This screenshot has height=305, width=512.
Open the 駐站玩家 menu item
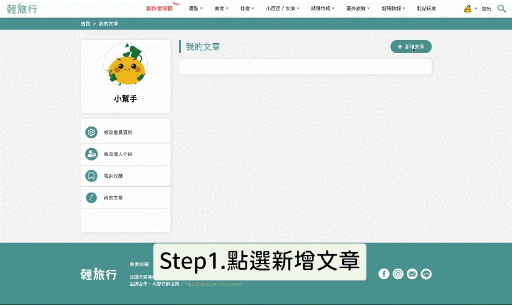(x=427, y=9)
